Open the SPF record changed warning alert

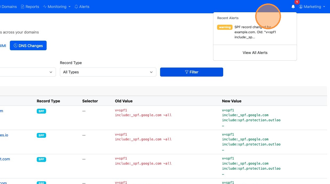255,32
